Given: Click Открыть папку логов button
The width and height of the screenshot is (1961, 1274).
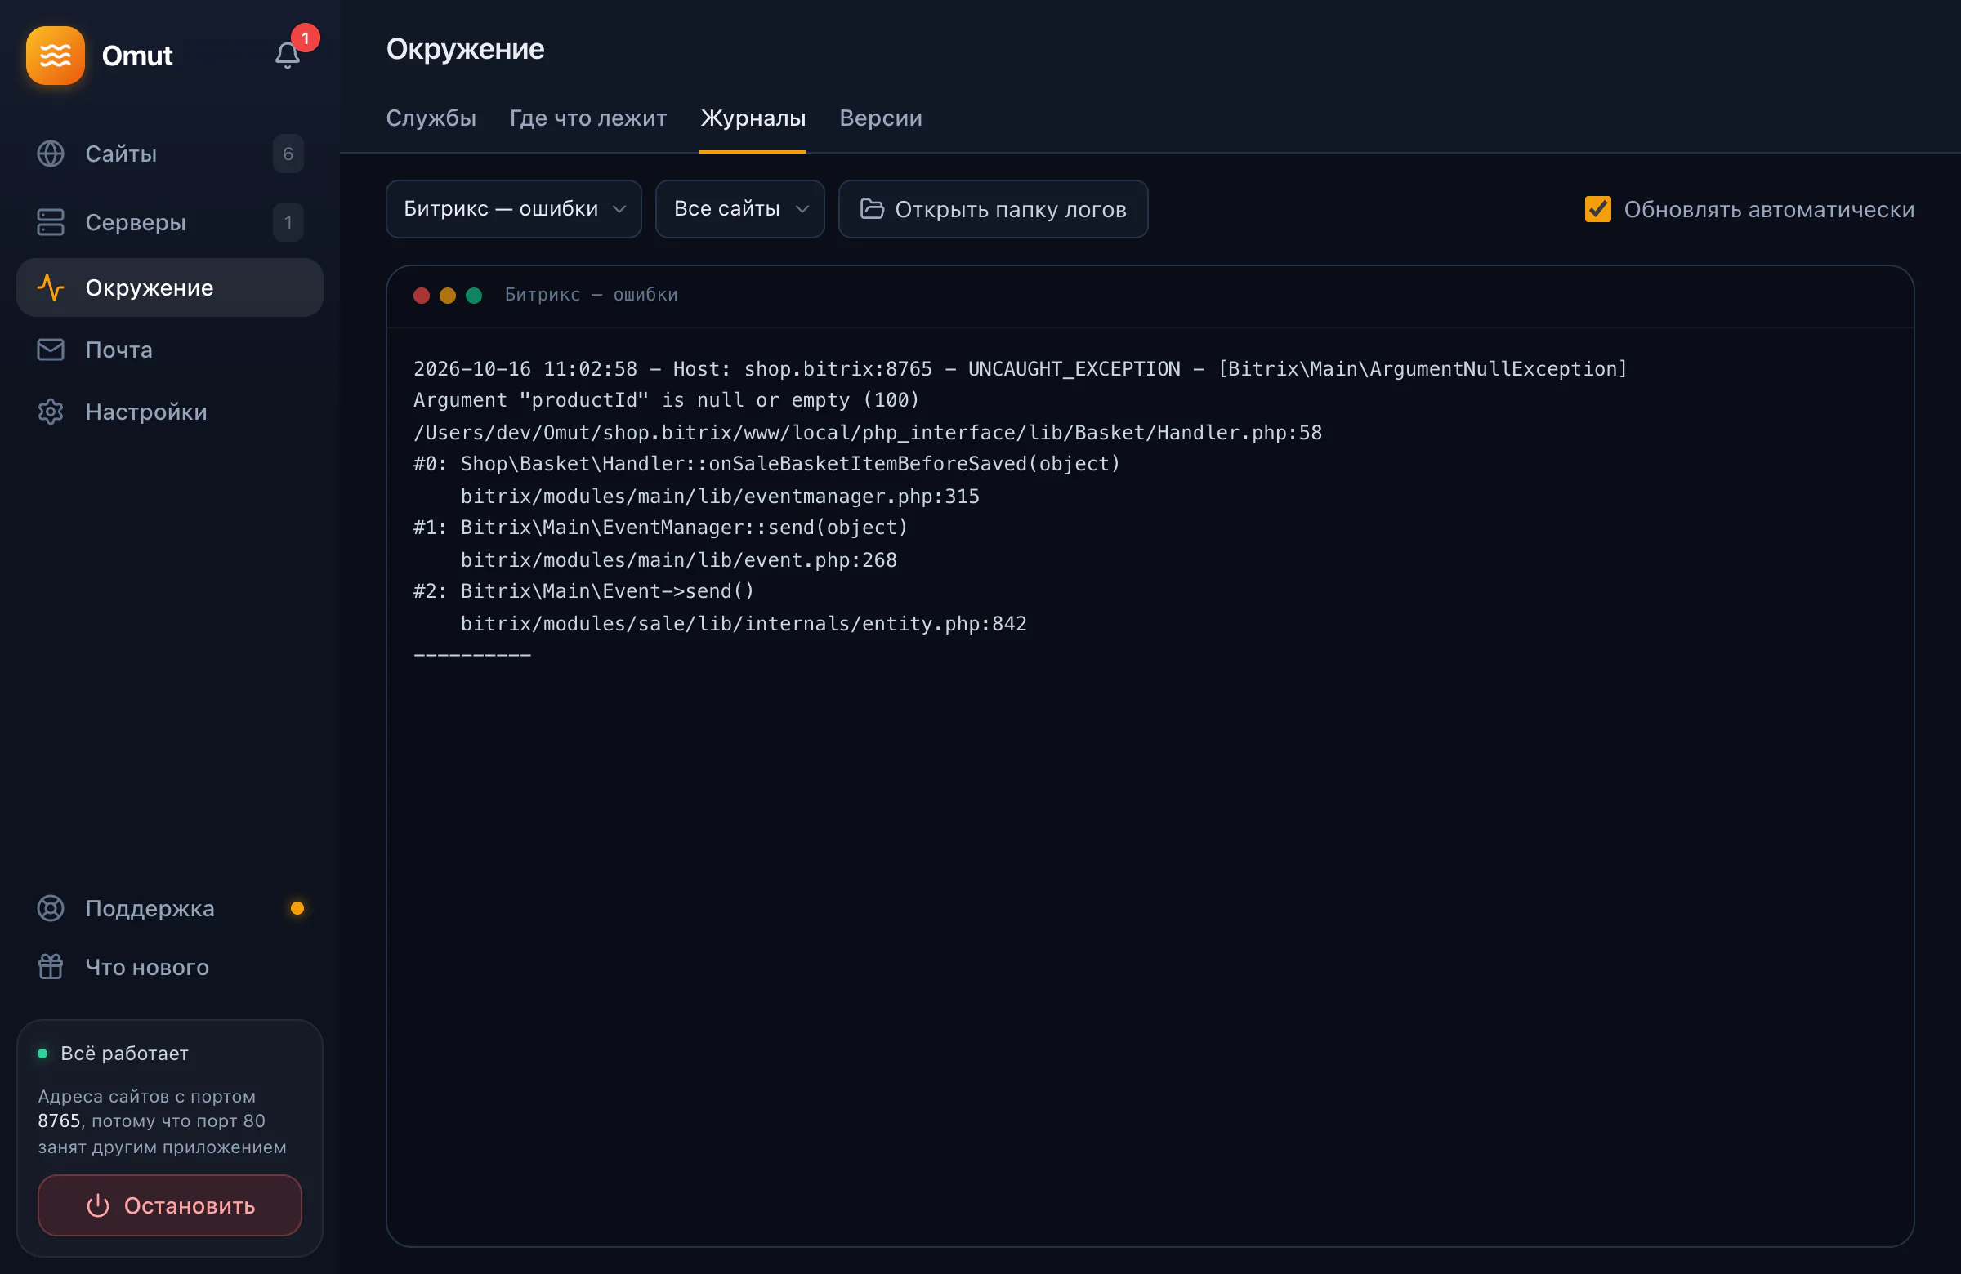Looking at the screenshot, I should (x=993, y=209).
